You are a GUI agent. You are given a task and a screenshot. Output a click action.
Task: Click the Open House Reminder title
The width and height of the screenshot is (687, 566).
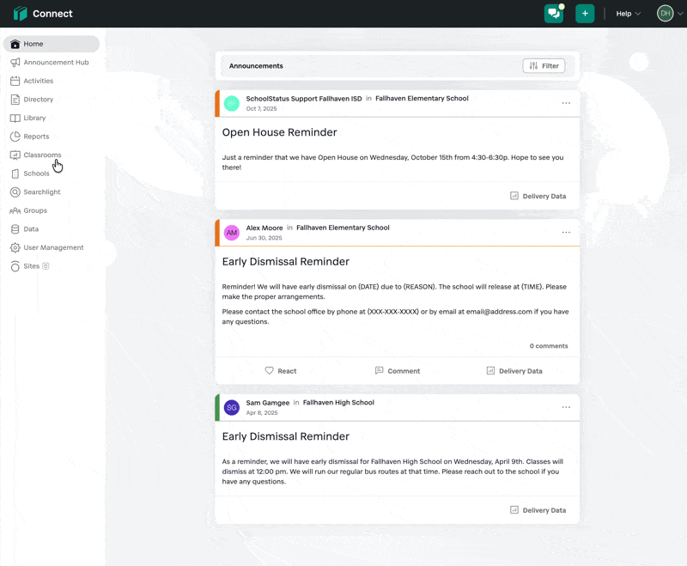(280, 132)
